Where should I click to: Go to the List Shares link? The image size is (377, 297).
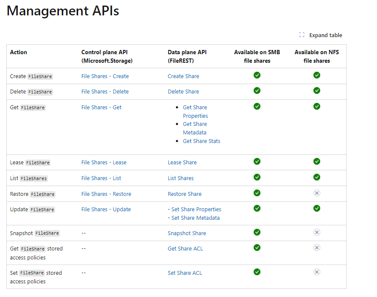(181, 178)
